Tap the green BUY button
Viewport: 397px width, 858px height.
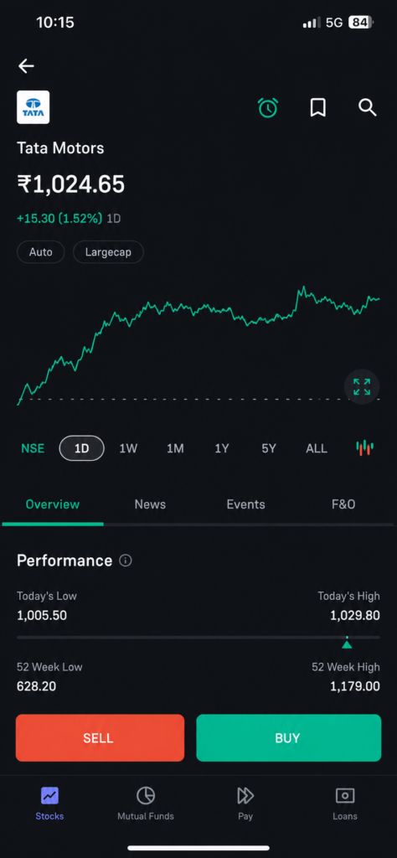289,737
